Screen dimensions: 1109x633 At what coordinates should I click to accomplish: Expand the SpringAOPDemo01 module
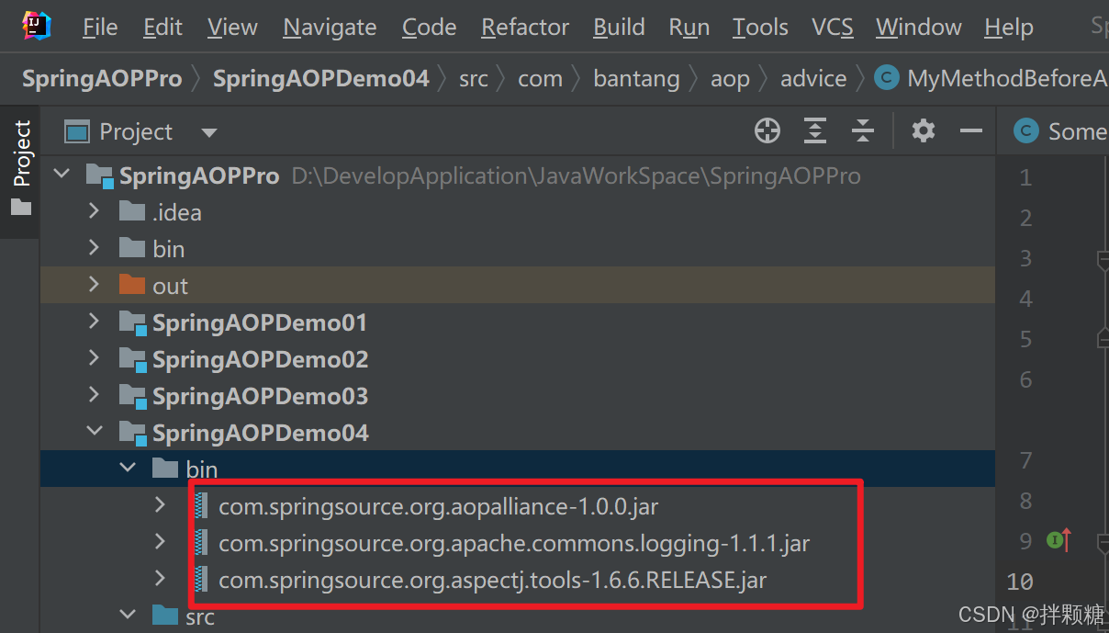(x=94, y=321)
